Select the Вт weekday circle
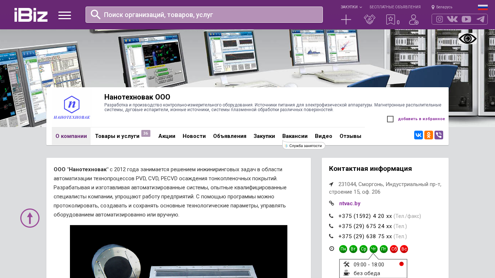 pyautogui.click(x=353, y=249)
